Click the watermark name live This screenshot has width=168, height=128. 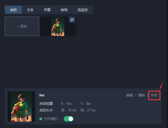(42, 95)
